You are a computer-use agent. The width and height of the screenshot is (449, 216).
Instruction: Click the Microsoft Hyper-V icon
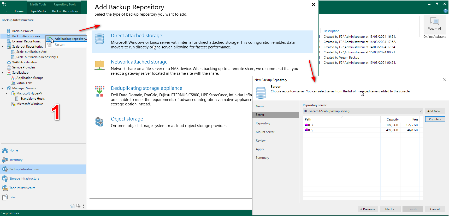pos(13,93)
